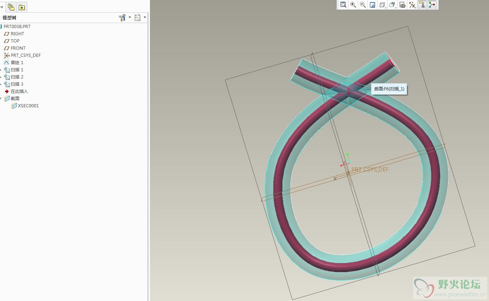Open the Display Style cube icon

click(383, 5)
